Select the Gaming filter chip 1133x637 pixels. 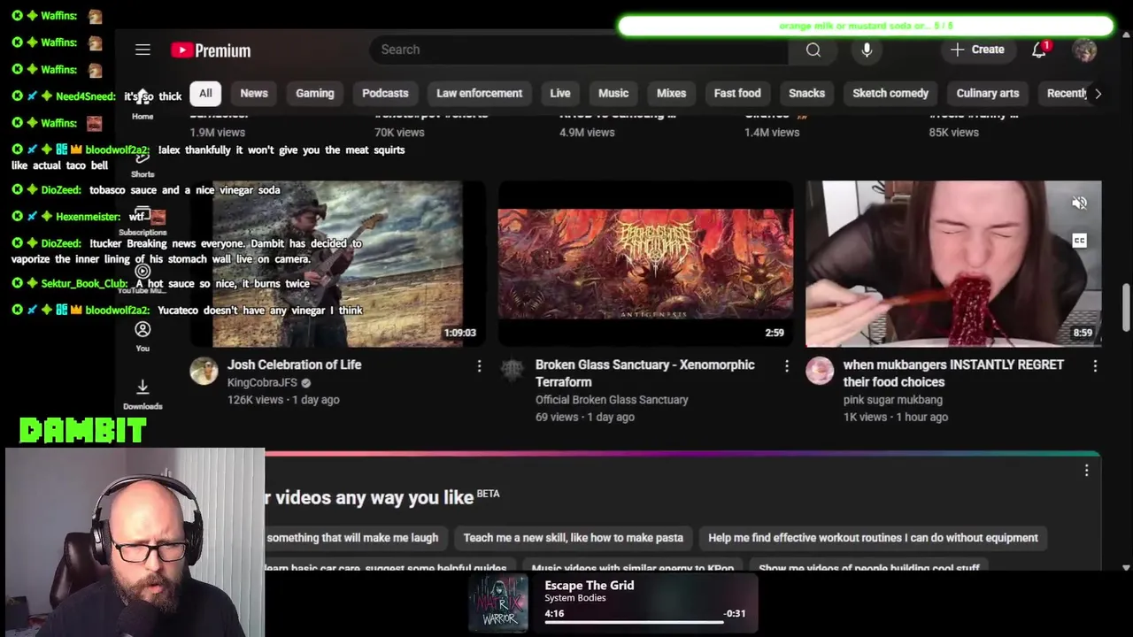click(x=315, y=93)
